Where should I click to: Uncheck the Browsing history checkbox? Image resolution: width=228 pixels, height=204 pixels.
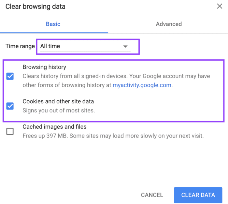pos(10,76)
